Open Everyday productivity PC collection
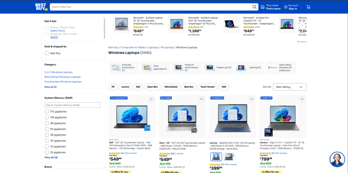 coord(124,68)
